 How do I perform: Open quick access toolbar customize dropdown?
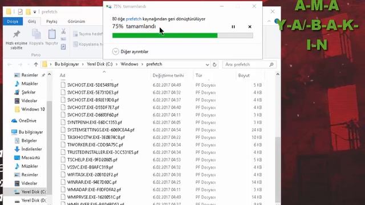click(x=35, y=12)
